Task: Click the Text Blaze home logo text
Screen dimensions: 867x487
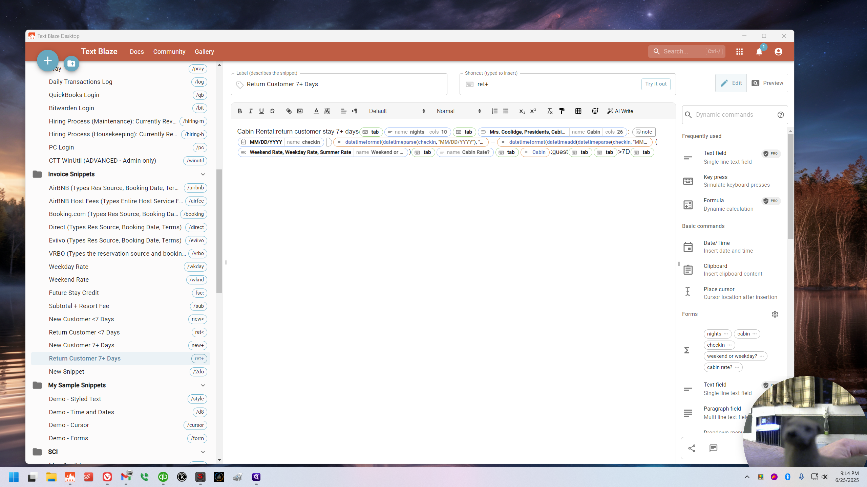Action: click(x=99, y=51)
